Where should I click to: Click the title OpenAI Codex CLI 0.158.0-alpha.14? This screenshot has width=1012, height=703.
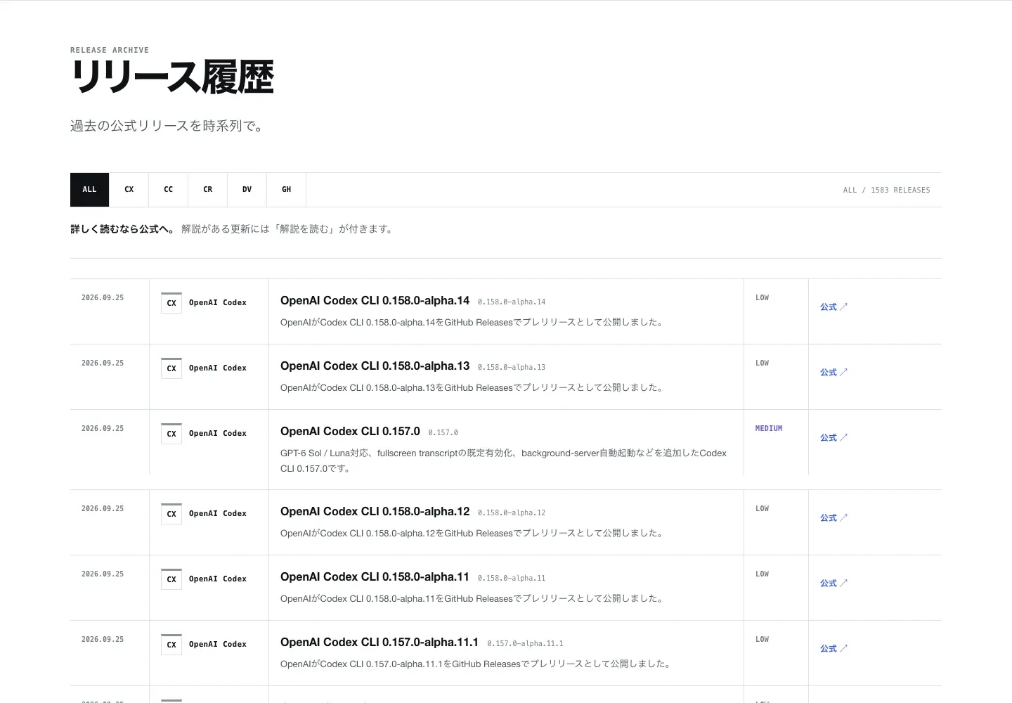pyautogui.click(x=375, y=301)
